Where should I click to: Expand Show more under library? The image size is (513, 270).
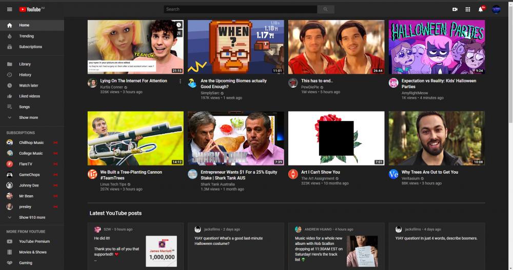32,117
